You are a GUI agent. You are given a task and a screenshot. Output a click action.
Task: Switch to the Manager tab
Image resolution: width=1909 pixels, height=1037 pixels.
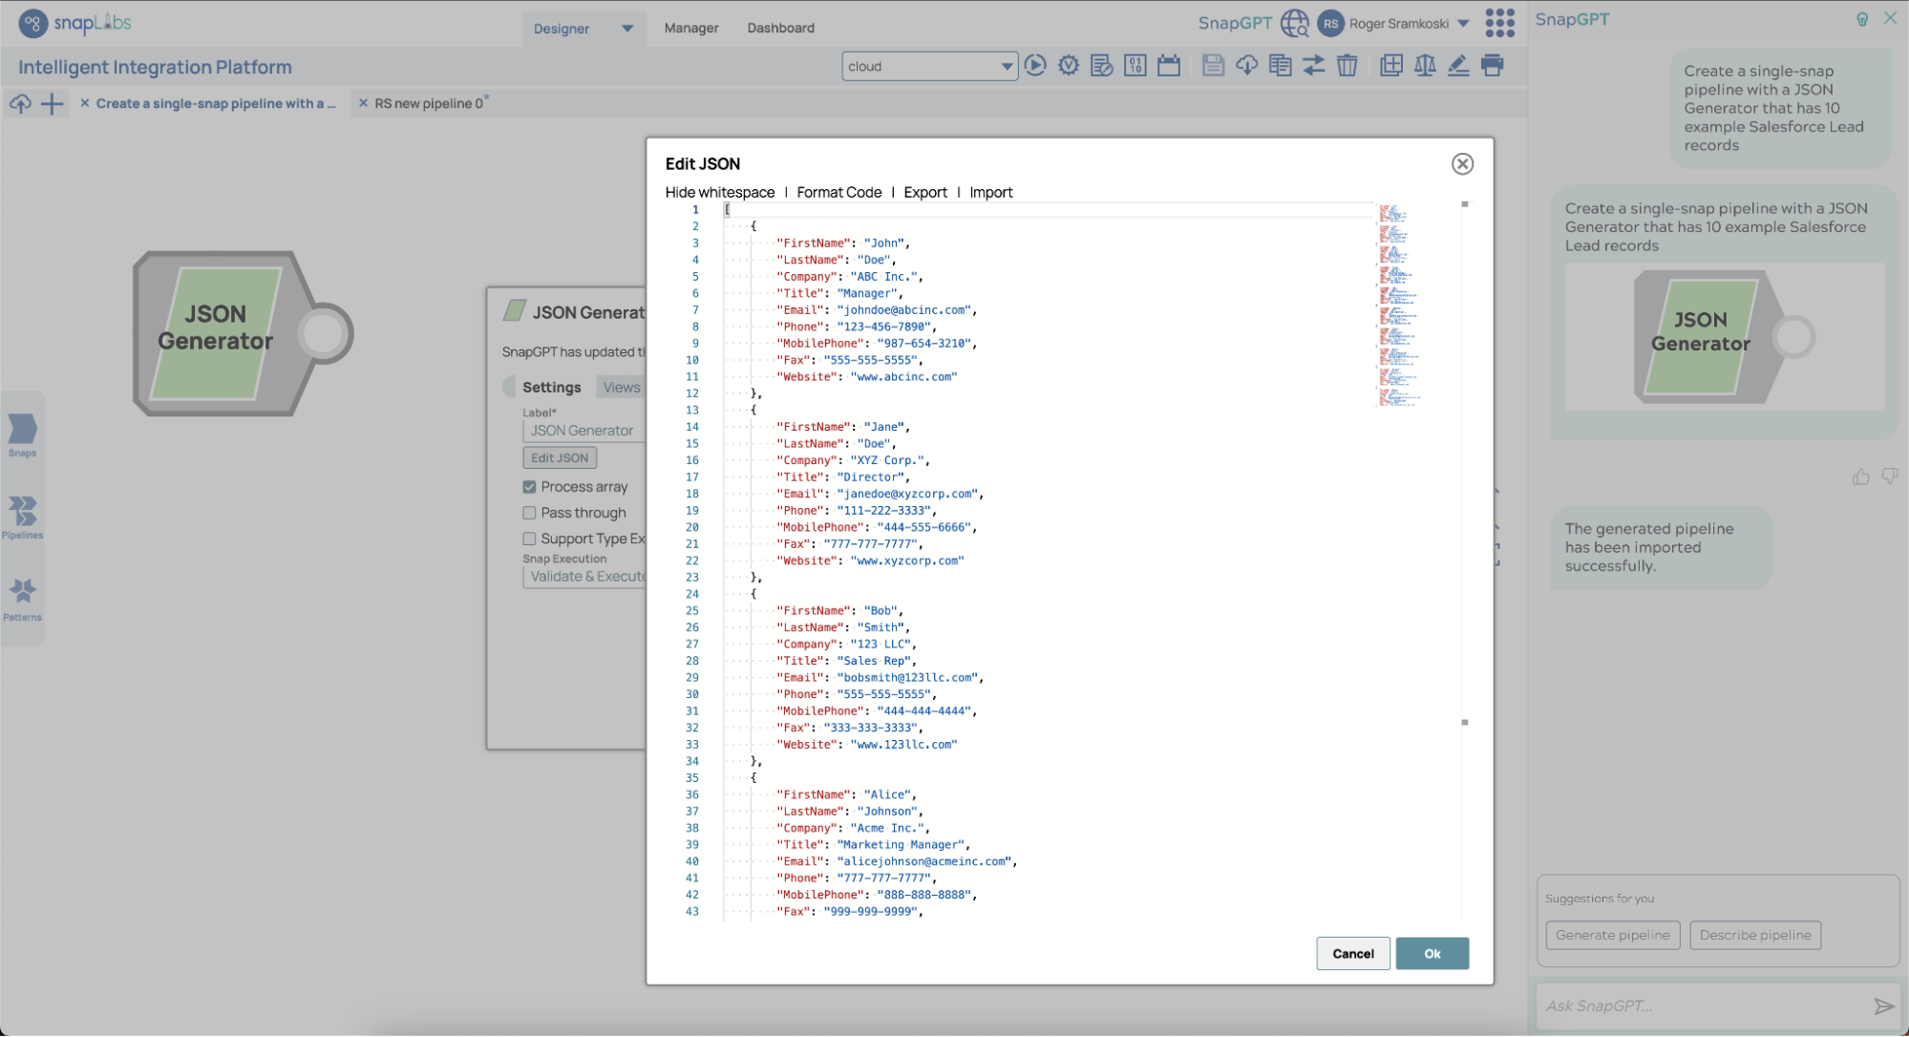point(690,28)
